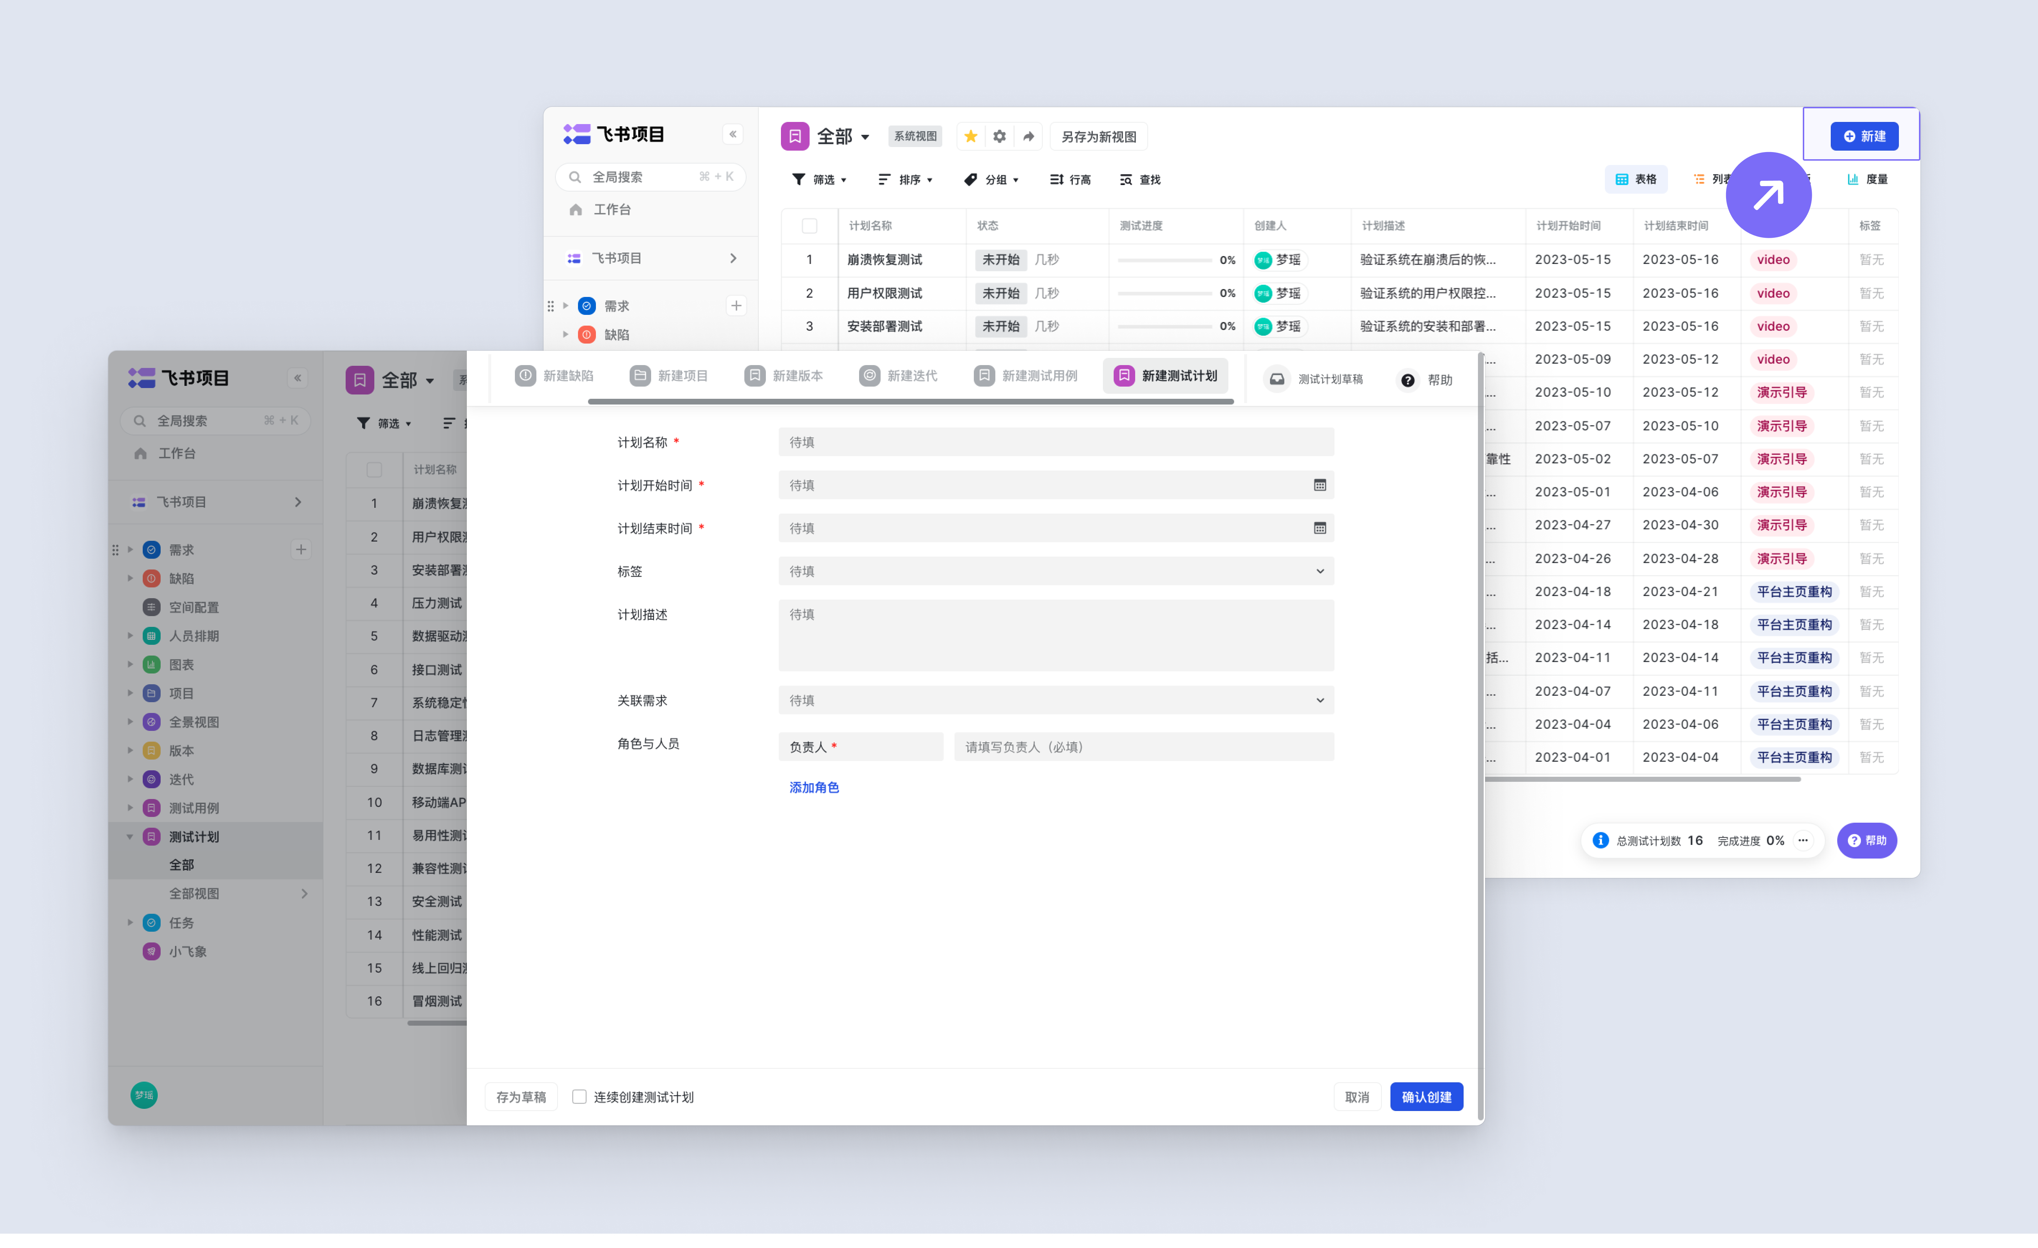2038x1248 pixels.
Task: Click the 筛选 funnel icon in back window
Action: [798, 179]
